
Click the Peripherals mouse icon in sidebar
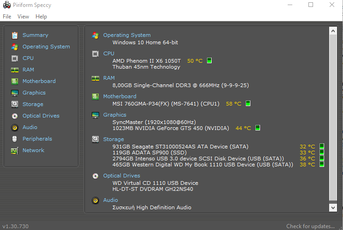15,139
